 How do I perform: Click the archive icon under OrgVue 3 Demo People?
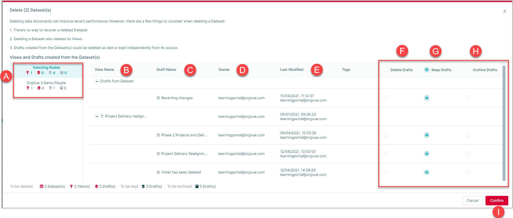click(x=61, y=88)
